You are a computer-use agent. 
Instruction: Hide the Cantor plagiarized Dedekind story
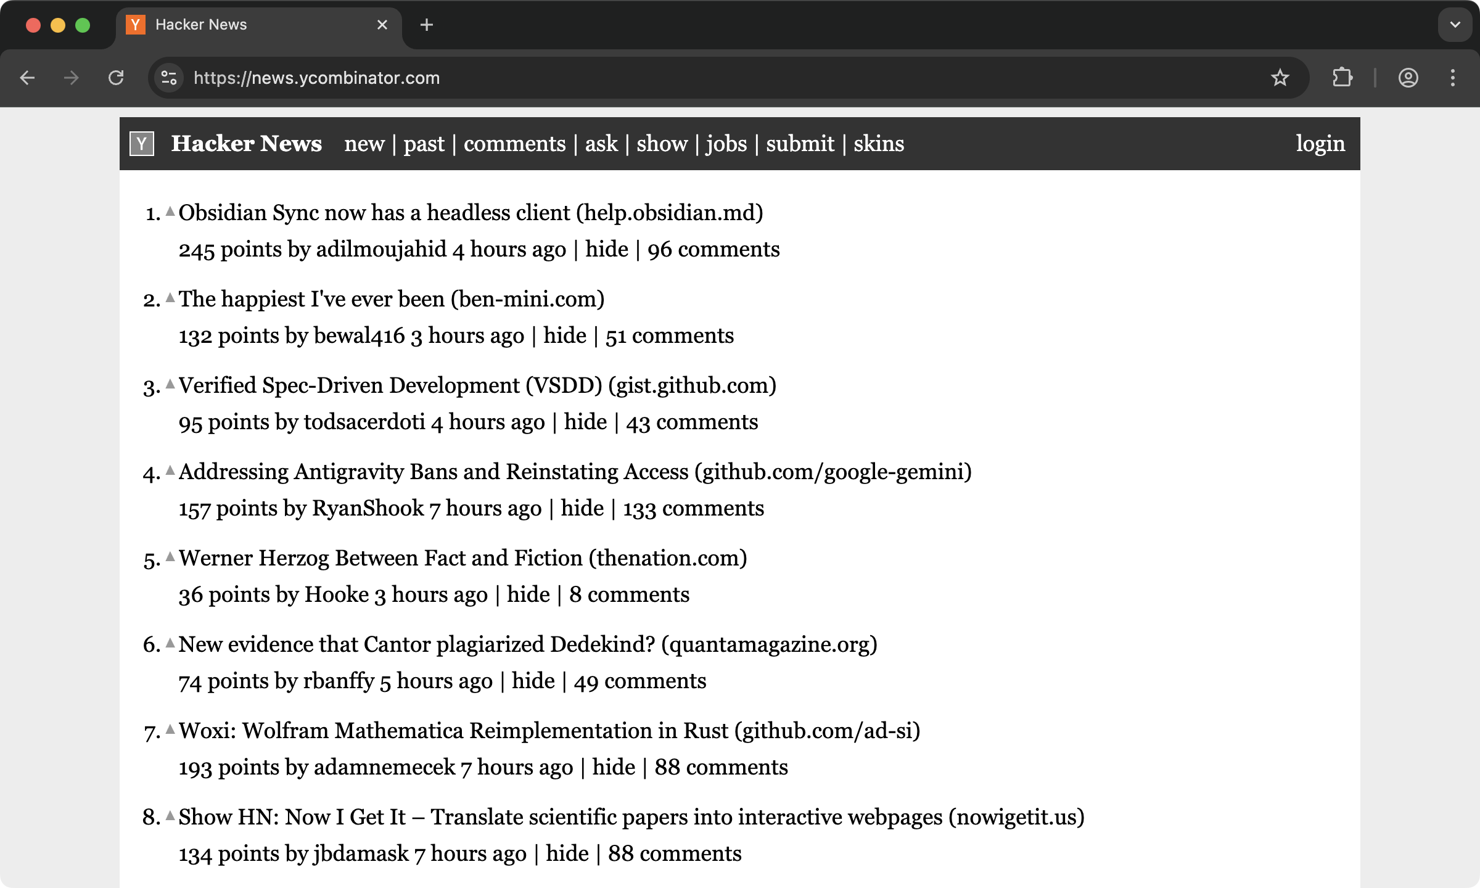pos(533,681)
